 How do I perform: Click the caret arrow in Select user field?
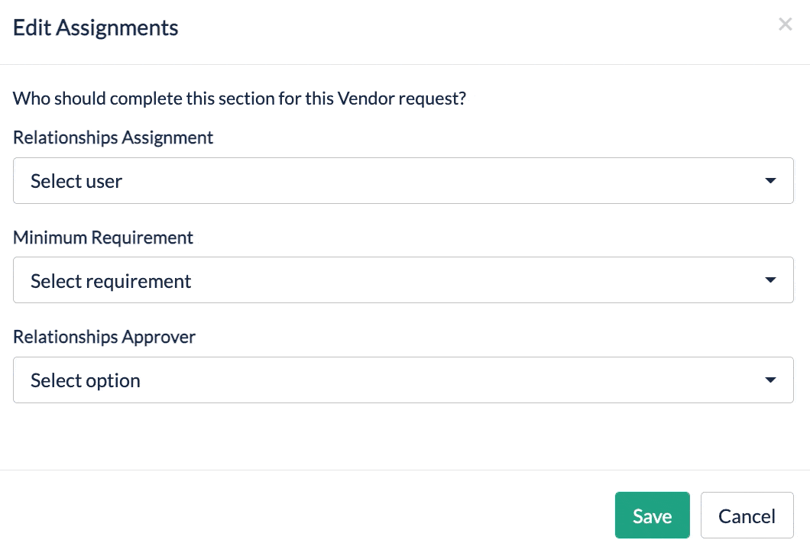tap(770, 181)
